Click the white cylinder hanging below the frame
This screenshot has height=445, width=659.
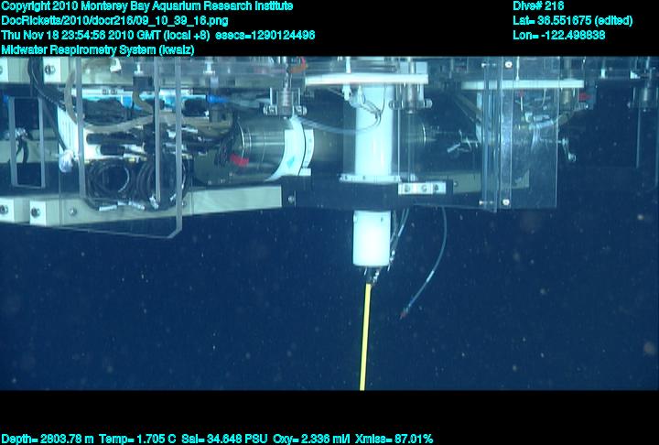(372, 238)
